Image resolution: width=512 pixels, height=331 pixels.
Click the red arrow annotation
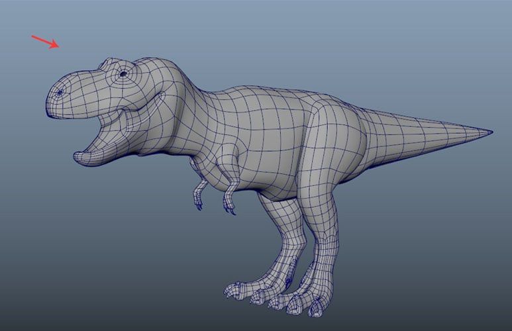(x=46, y=42)
